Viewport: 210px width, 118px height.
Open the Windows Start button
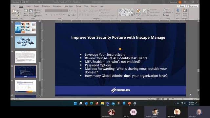pyautogui.click(x=75, y=103)
